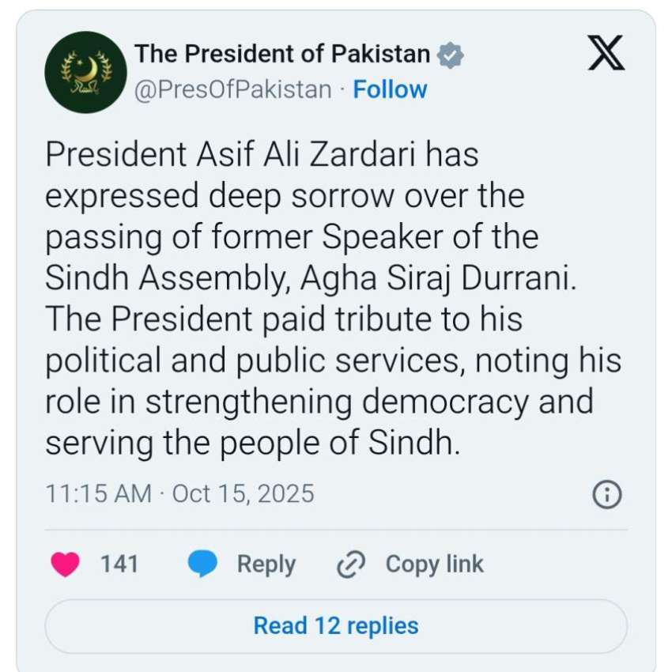Open the 11:15 AM Oct 15, 2025 timestamp

(179, 493)
